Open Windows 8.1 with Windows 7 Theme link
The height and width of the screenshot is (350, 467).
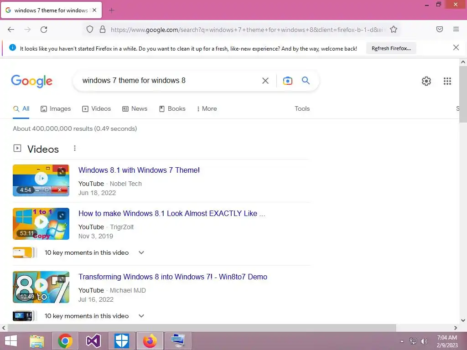coord(139,170)
